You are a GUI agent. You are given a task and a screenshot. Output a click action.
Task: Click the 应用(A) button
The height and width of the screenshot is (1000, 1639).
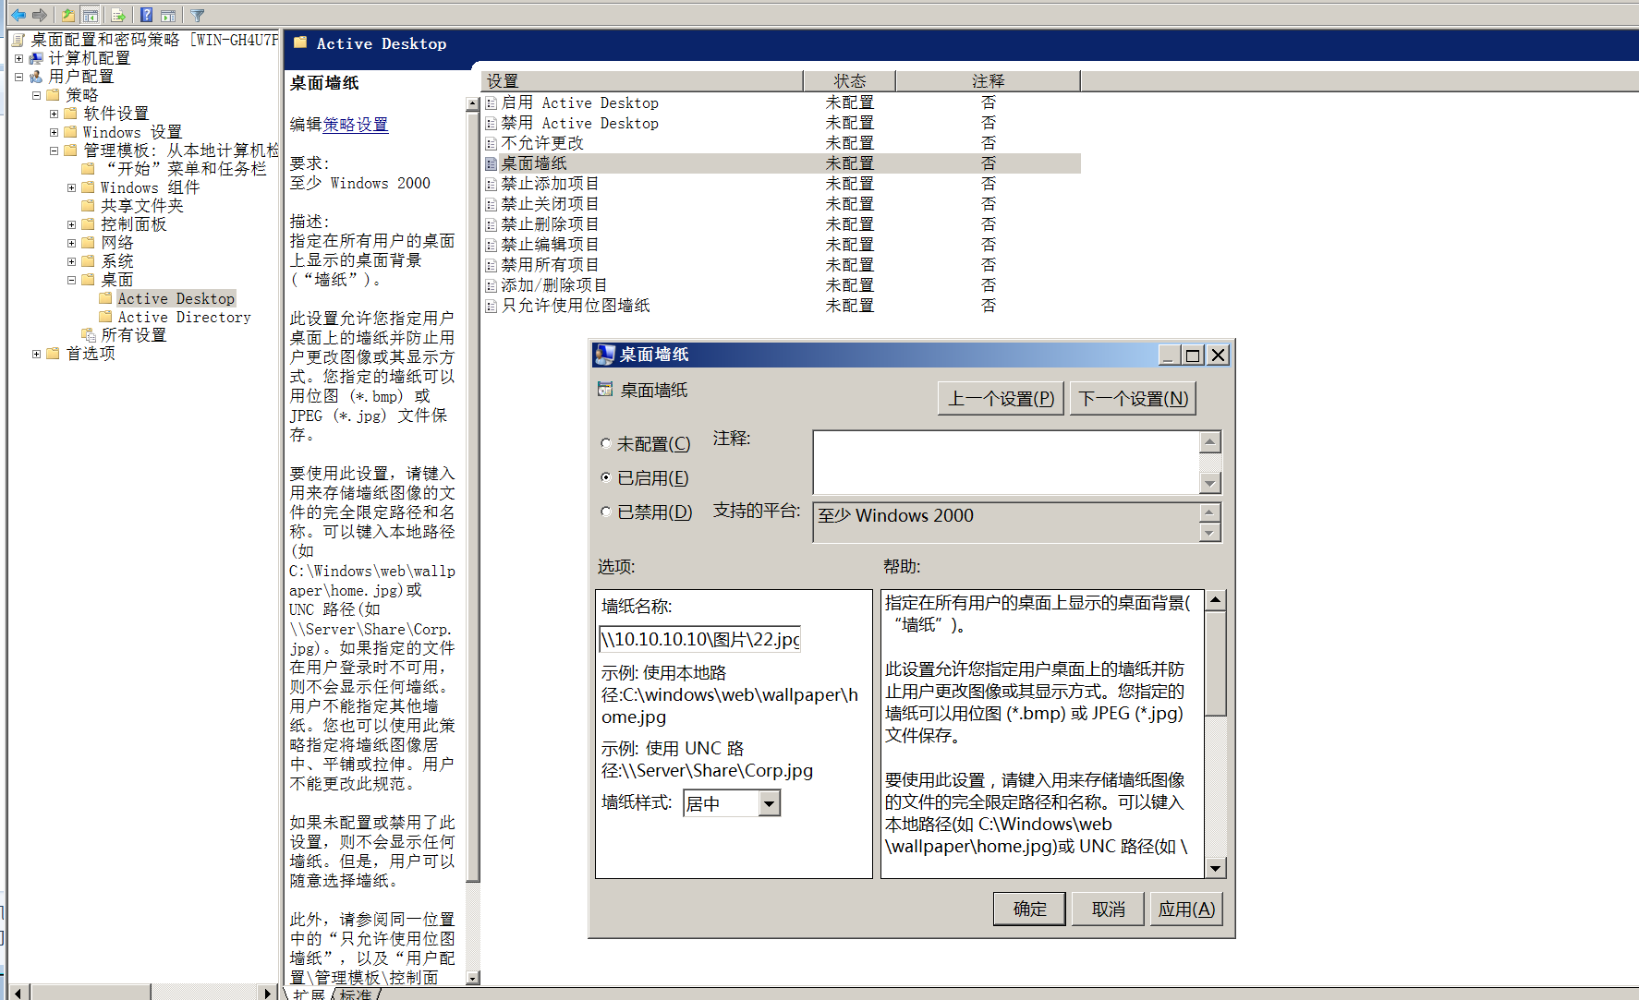[x=1186, y=909]
